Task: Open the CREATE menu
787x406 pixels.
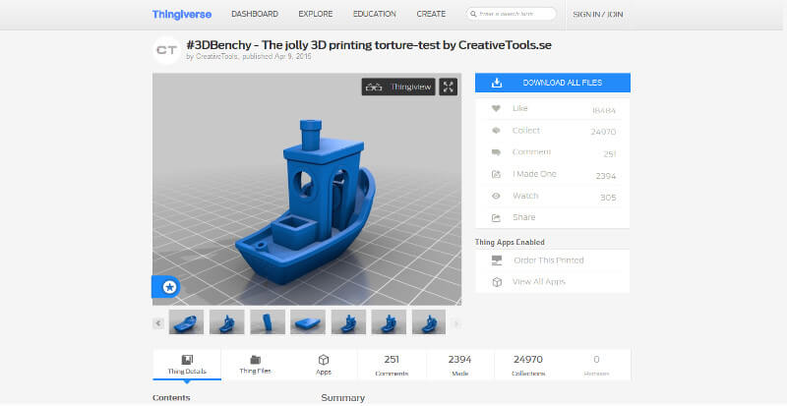Action: (431, 14)
